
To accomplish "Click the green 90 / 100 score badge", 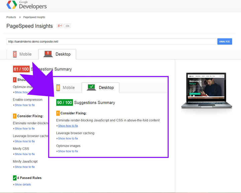I will pos(64,103).
